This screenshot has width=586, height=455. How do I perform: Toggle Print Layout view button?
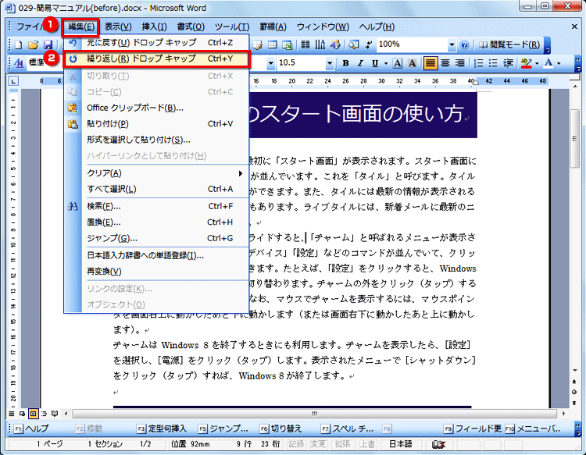(x=34, y=414)
